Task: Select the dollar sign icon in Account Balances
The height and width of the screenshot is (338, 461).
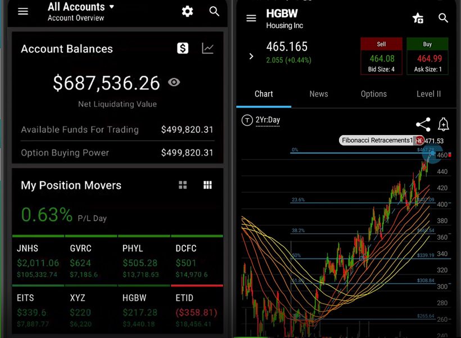Action: point(183,48)
